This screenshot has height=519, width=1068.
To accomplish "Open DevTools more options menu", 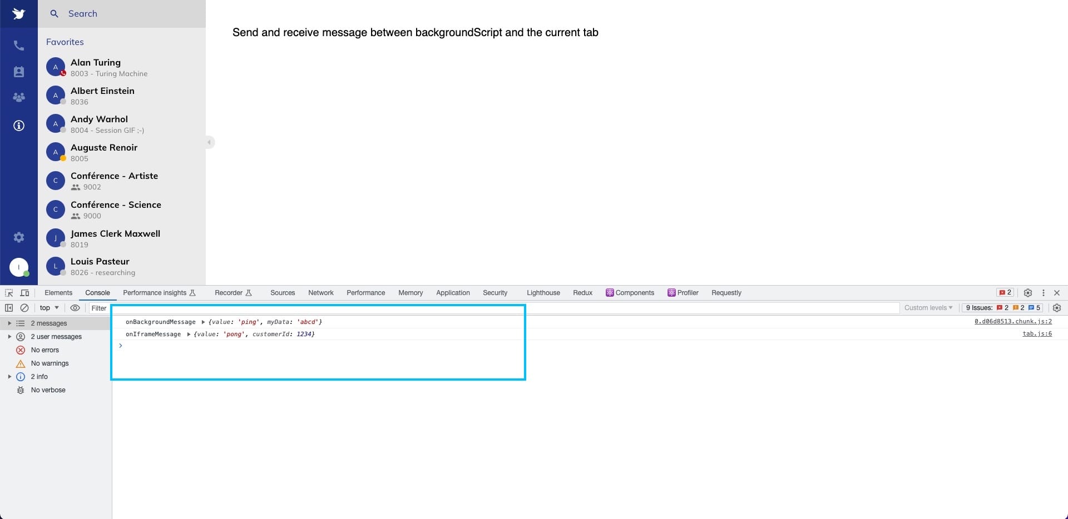I will click(1044, 293).
